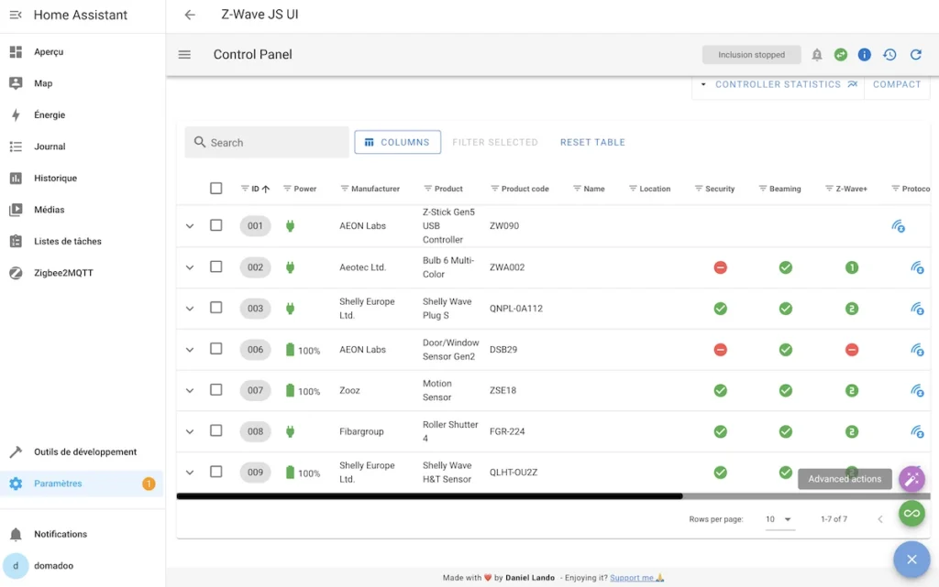Viewport: 939px width, 587px height.
Task: Click the CONTROLLER STATISTICS button
Action: coord(786,84)
